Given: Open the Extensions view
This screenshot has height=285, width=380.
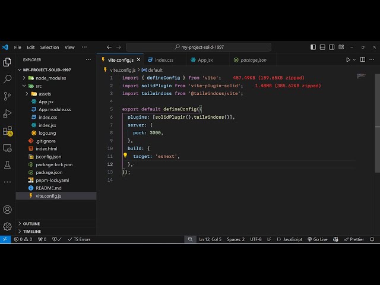Looking at the screenshot, I should click(x=7, y=131).
